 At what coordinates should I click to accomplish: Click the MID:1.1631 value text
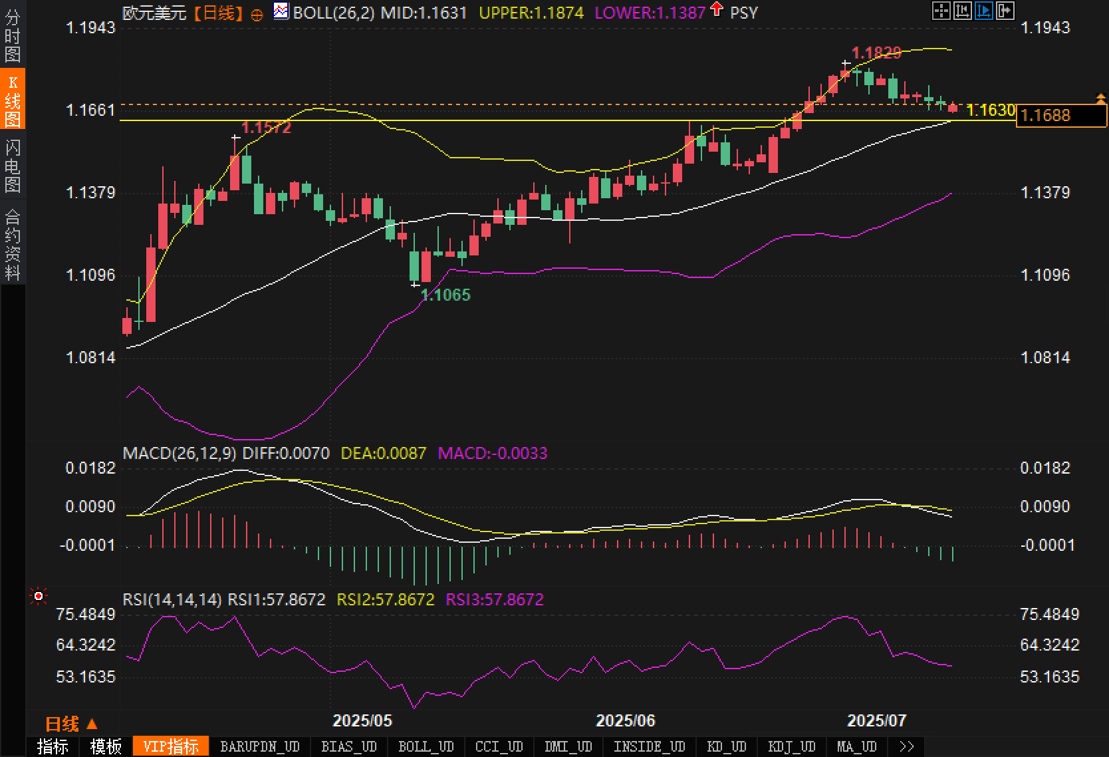pos(424,13)
